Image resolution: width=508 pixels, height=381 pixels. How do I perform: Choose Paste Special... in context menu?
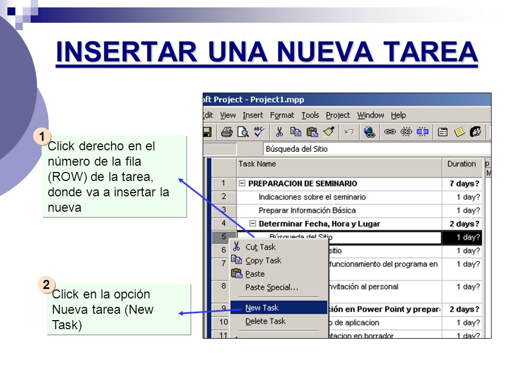[279, 287]
